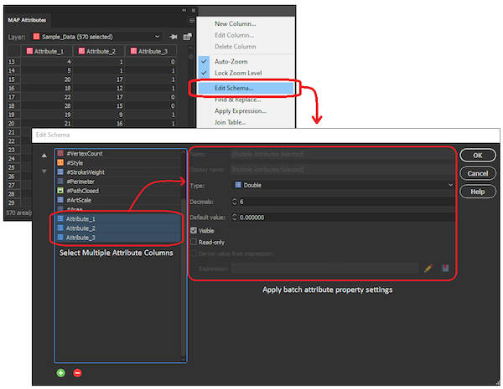
Task: Choose Find & Replace... menu item
Action: tap(238, 100)
